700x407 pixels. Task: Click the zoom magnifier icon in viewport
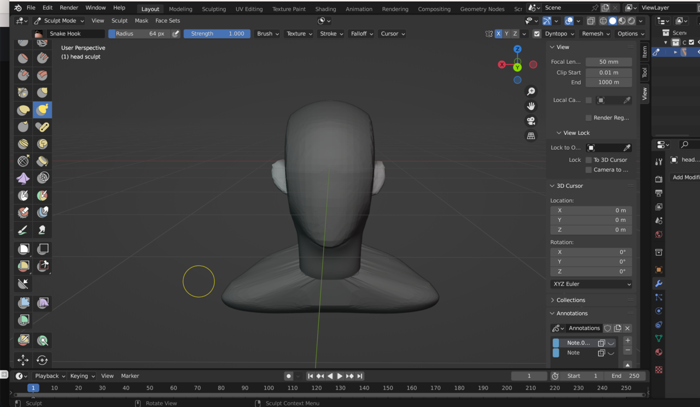coord(530,91)
